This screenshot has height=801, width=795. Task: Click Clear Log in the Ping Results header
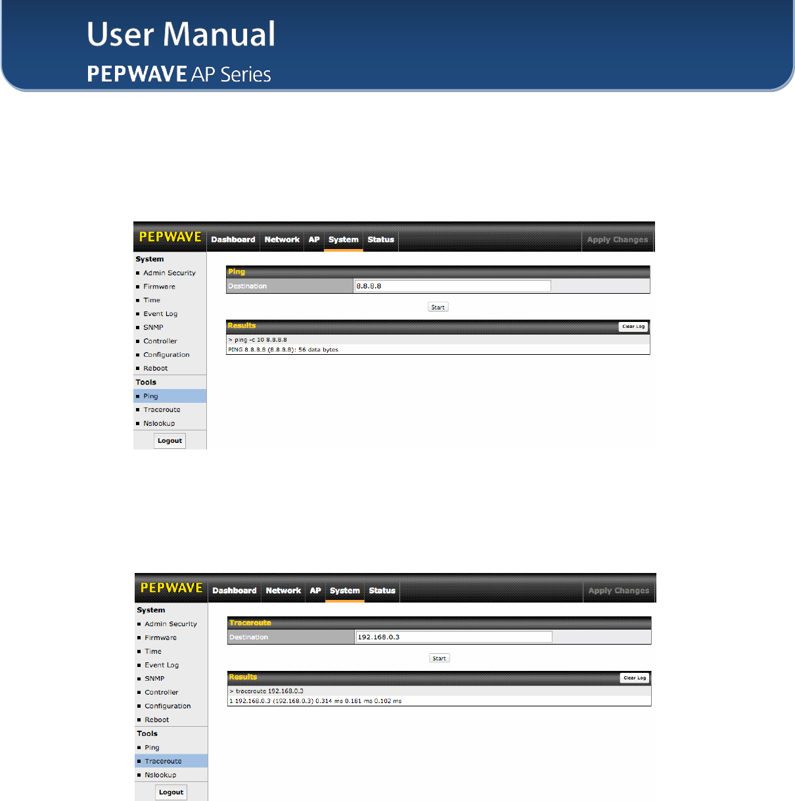tap(633, 327)
